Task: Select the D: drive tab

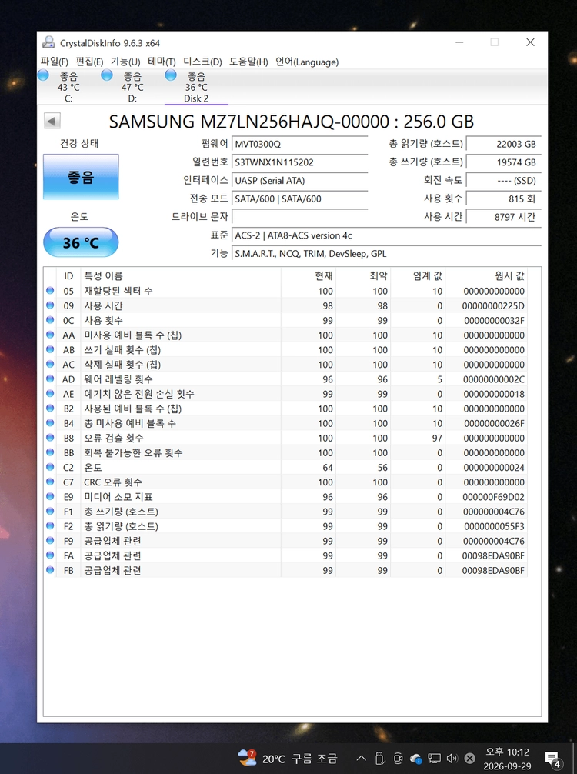Action: (x=132, y=87)
